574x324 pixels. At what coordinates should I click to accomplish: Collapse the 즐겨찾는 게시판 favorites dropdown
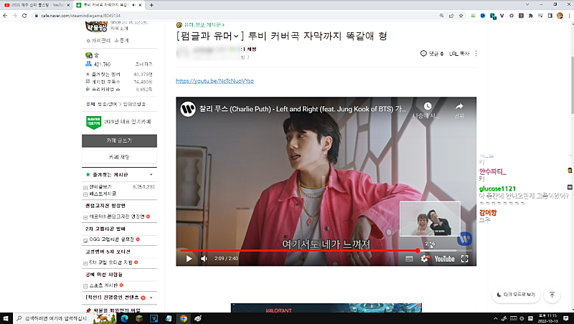tap(151, 175)
